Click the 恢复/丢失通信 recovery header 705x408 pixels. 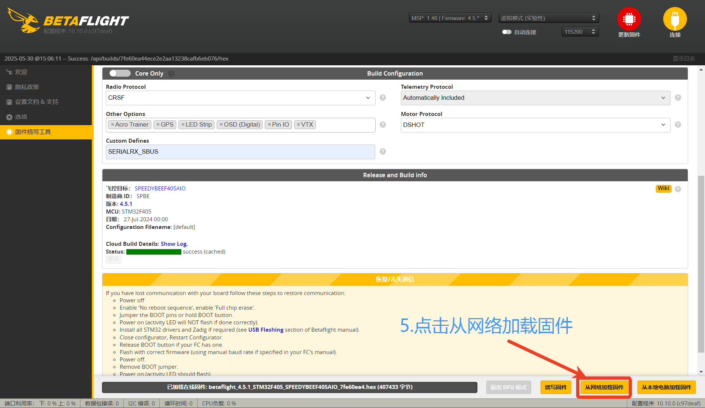395,280
